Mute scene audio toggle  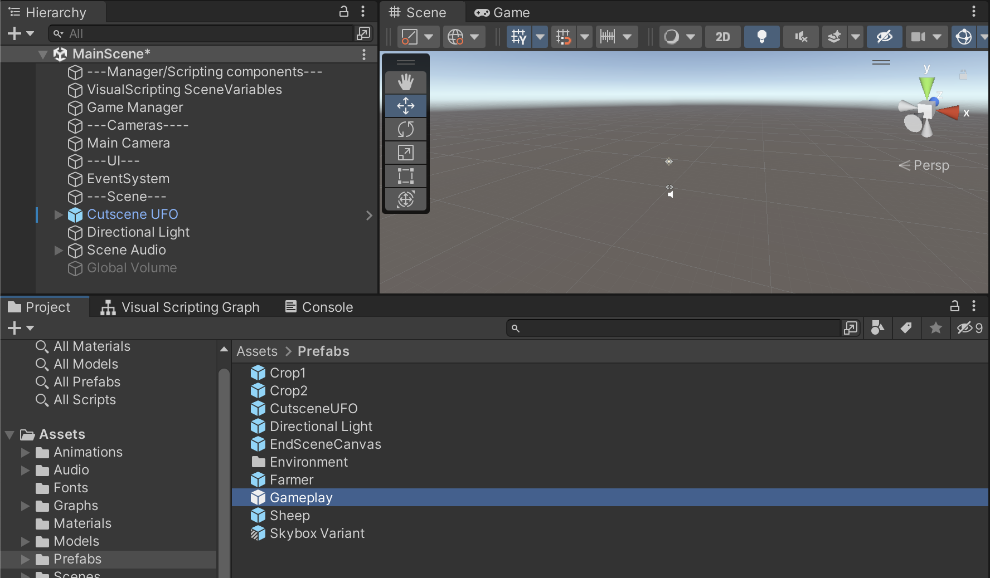[x=800, y=37]
